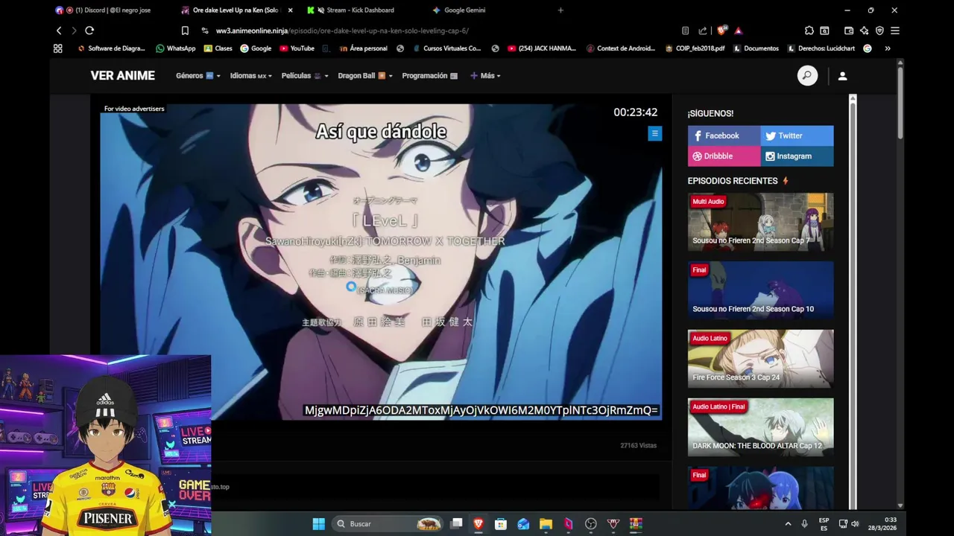Click the address bar URL field
Viewport: 954px width, 536px height.
(440, 31)
